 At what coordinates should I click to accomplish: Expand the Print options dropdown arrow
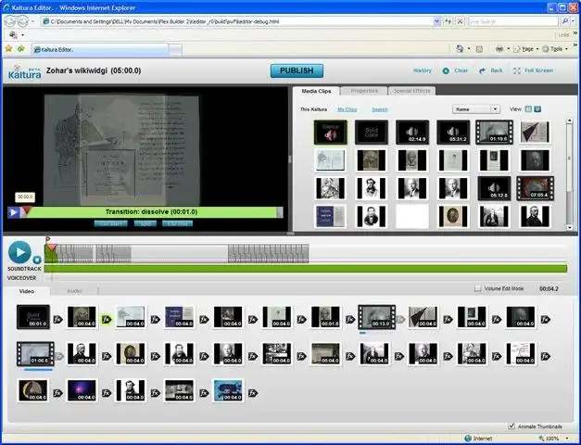508,48
